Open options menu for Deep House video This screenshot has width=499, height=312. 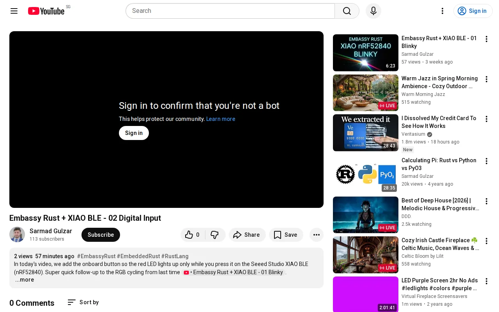tap(487, 201)
